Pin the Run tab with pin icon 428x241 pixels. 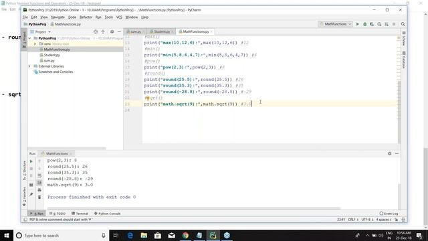(x=31, y=194)
